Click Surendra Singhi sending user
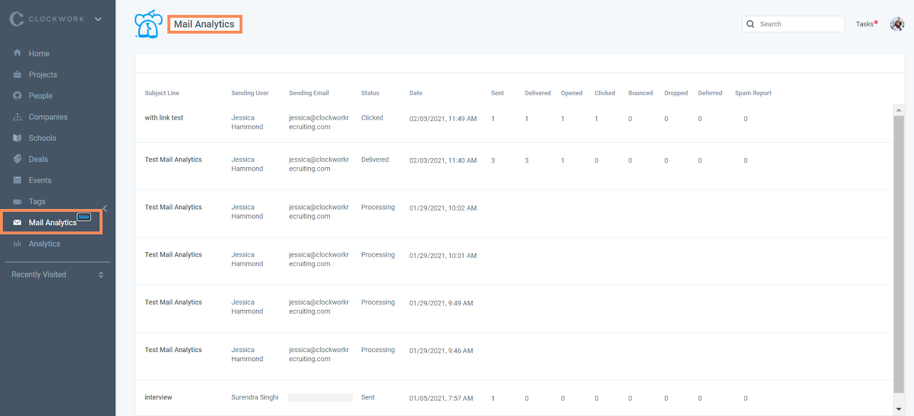This screenshot has height=416, width=914. [255, 398]
